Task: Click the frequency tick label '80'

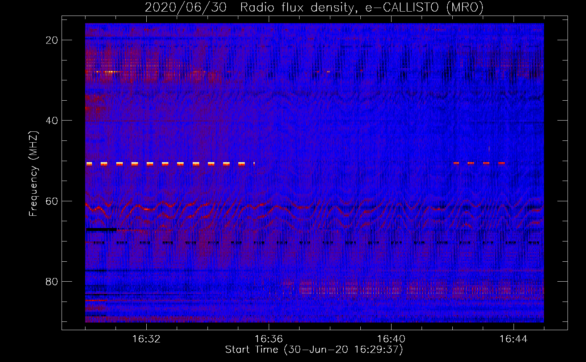Action: [x=52, y=281]
